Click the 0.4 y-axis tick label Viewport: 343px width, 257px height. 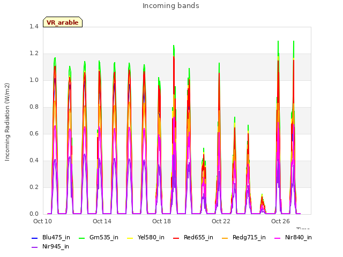[x=34, y=161]
